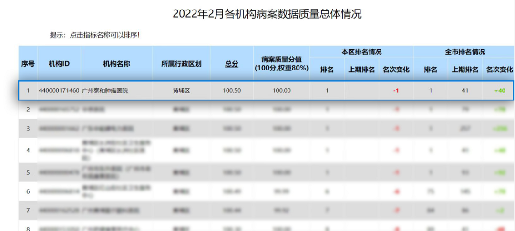This screenshot has width=515, height=231.
Task: Click district rank 1 for 广州泰和肿瘤医院
Action: click(327, 90)
